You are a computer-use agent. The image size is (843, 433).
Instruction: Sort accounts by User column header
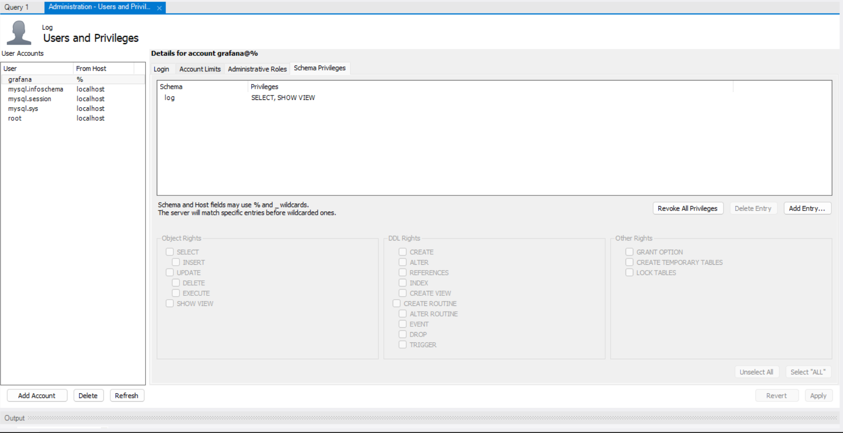pos(37,68)
